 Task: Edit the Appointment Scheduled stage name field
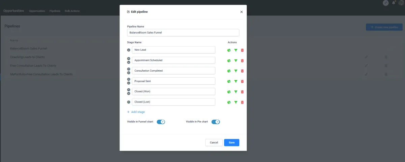click(173, 60)
